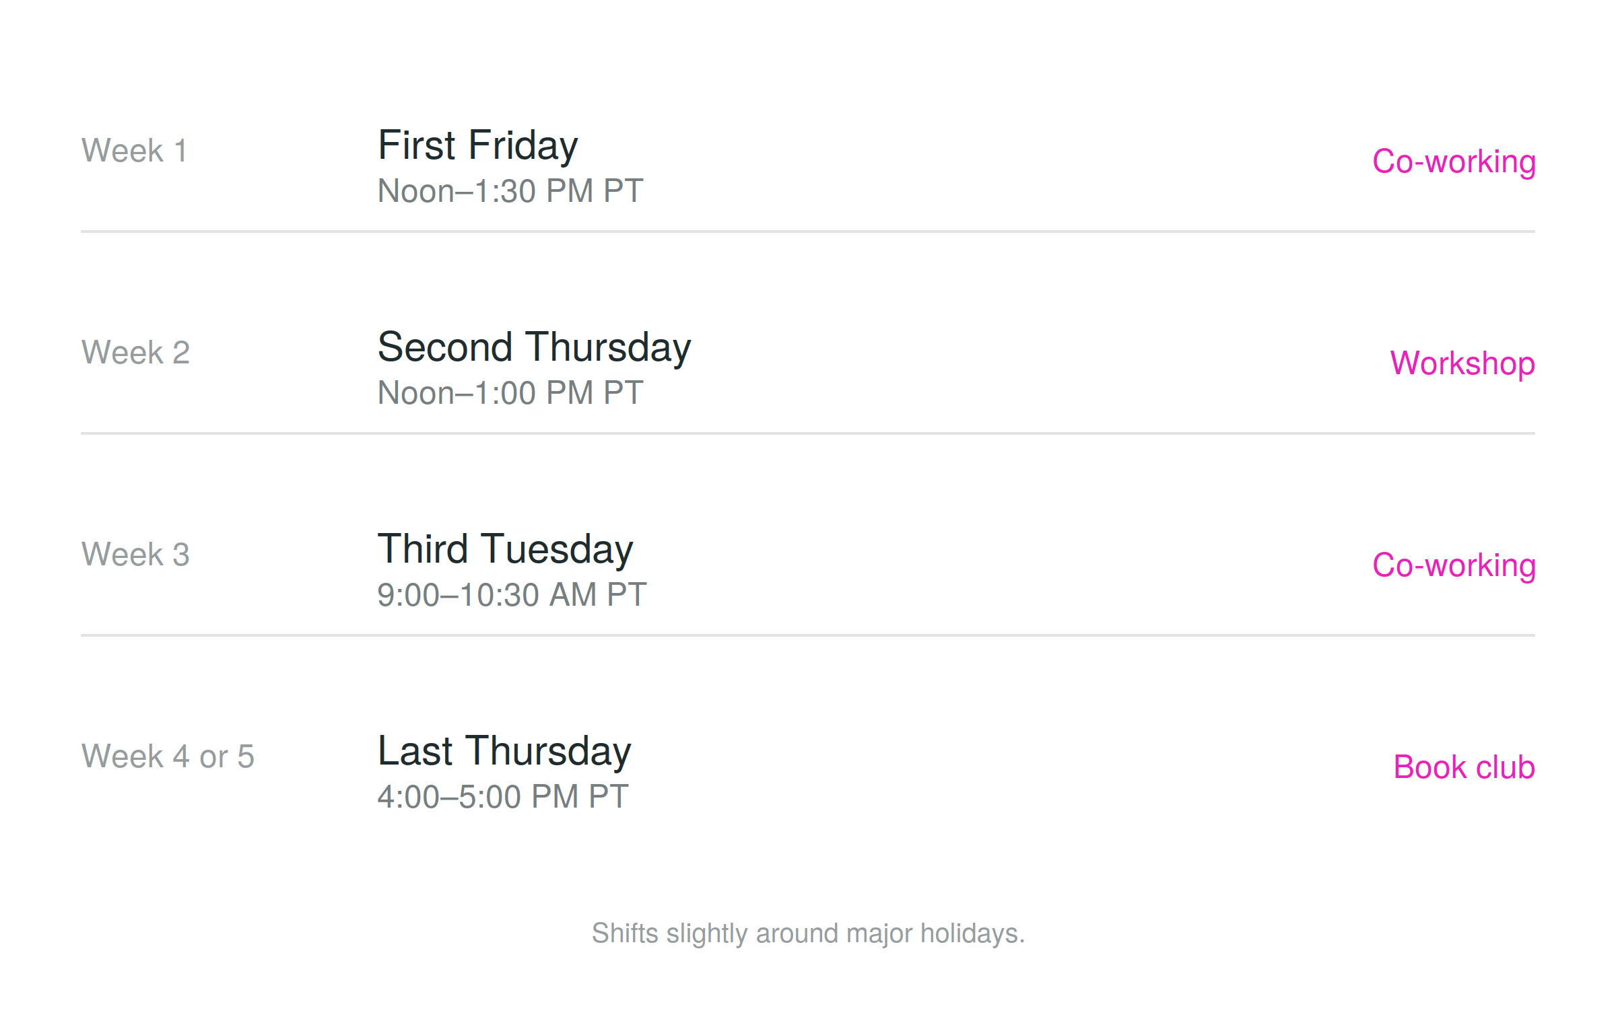Select the Second Thursday heading
Image resolution: width=1616 pixels, height=1023 pixels.
pos(534,347)
